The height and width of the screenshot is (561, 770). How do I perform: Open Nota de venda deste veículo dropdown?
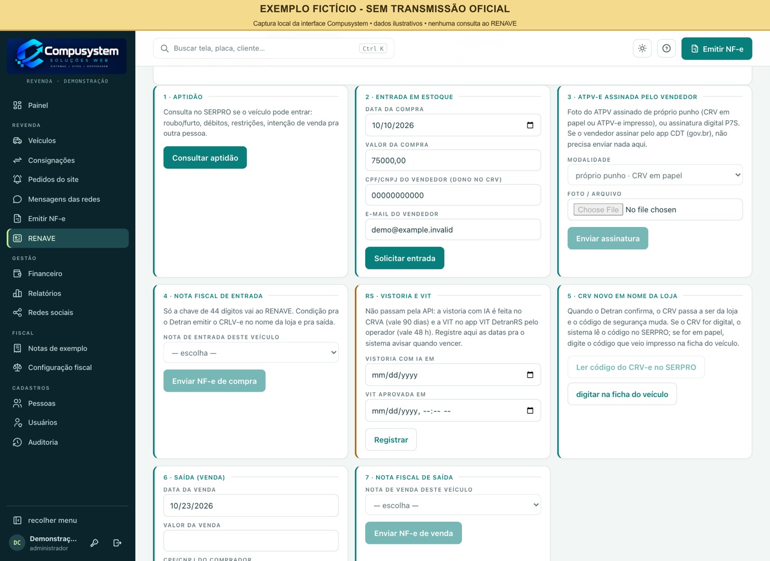point(453,505)
